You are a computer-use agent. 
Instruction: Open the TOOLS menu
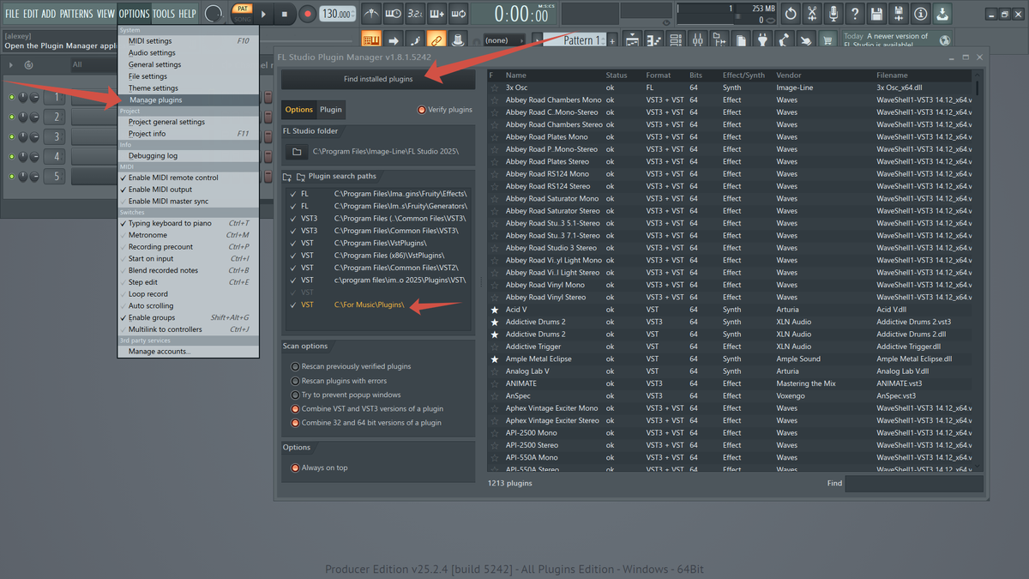click(x=163, y=14)
